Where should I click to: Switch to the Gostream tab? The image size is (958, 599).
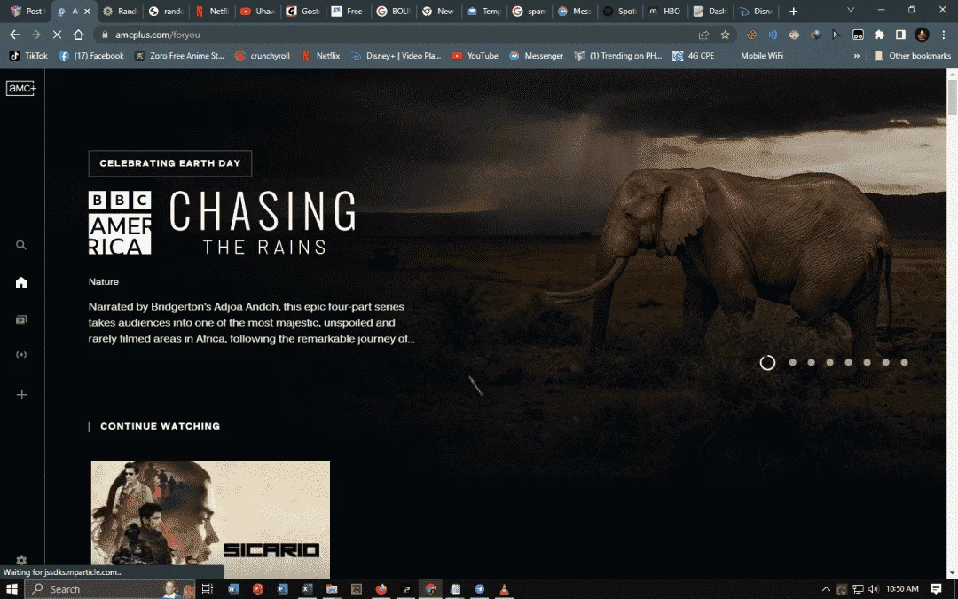point(303,11)
